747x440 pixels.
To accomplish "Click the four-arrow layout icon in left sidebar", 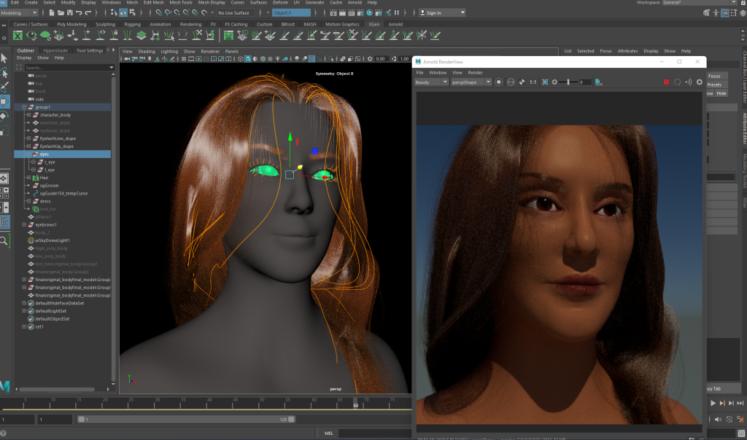I will click(4, 178).
